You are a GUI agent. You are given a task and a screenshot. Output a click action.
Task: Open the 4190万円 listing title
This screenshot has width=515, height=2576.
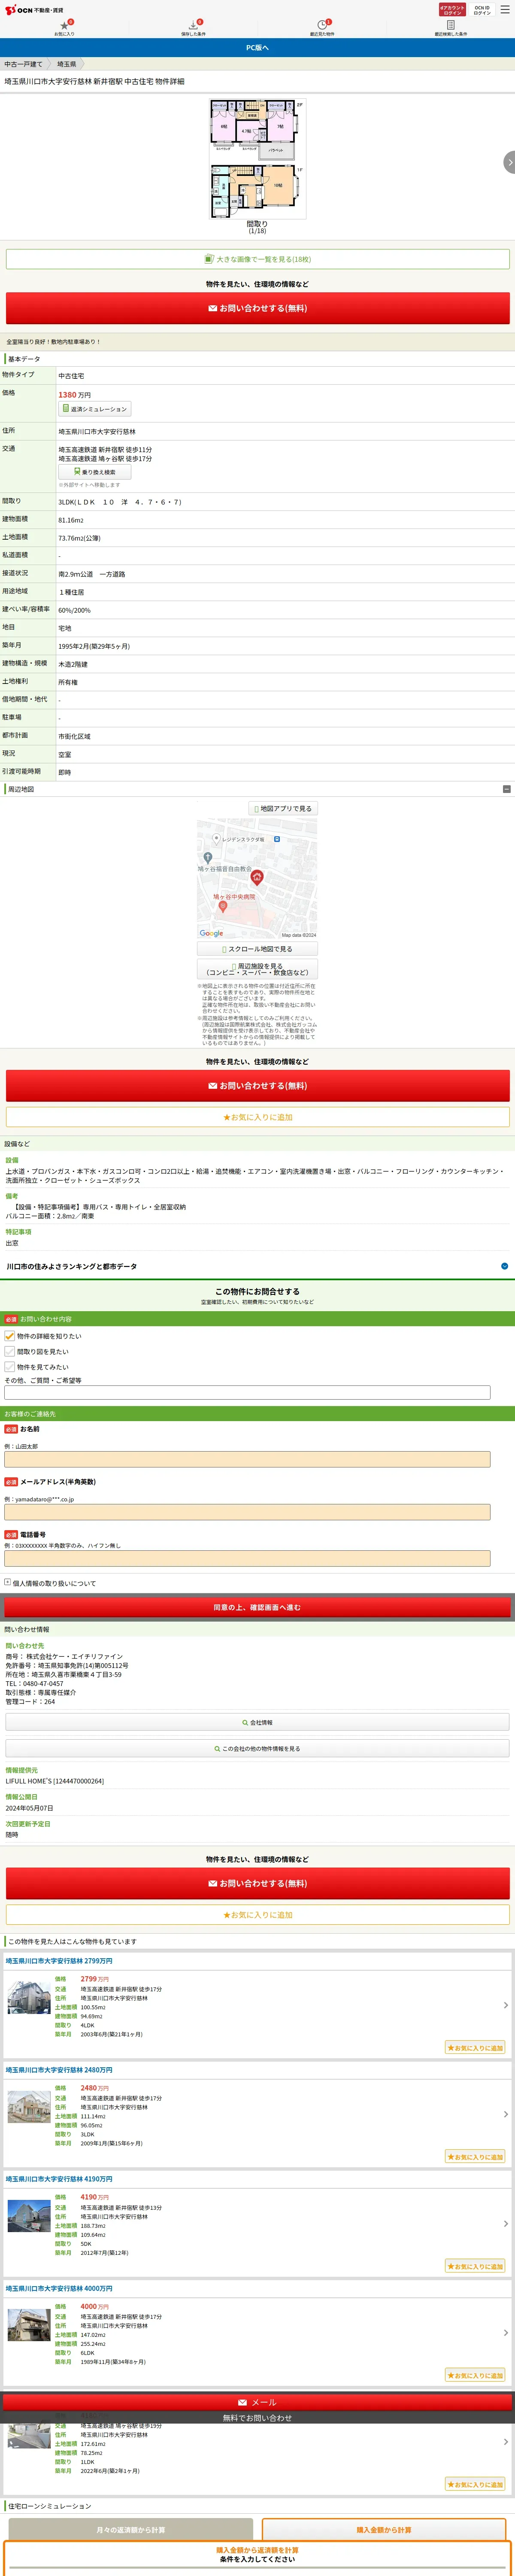59,2179
